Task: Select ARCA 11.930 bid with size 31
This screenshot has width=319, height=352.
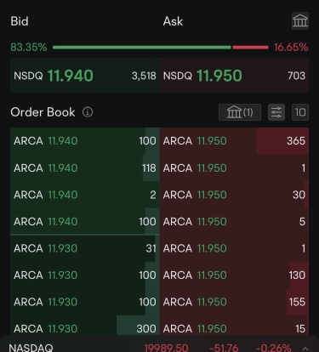Action: pos(85,248)
